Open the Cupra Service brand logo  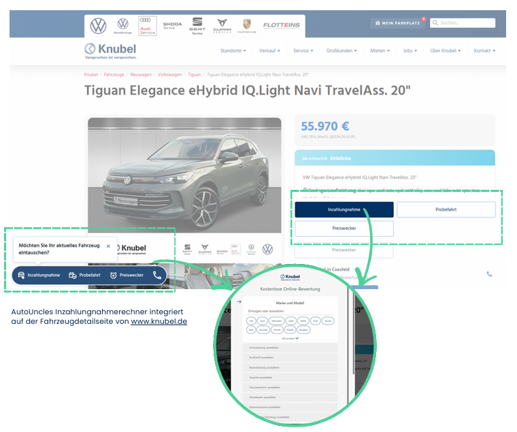click(x=222, y=26)
